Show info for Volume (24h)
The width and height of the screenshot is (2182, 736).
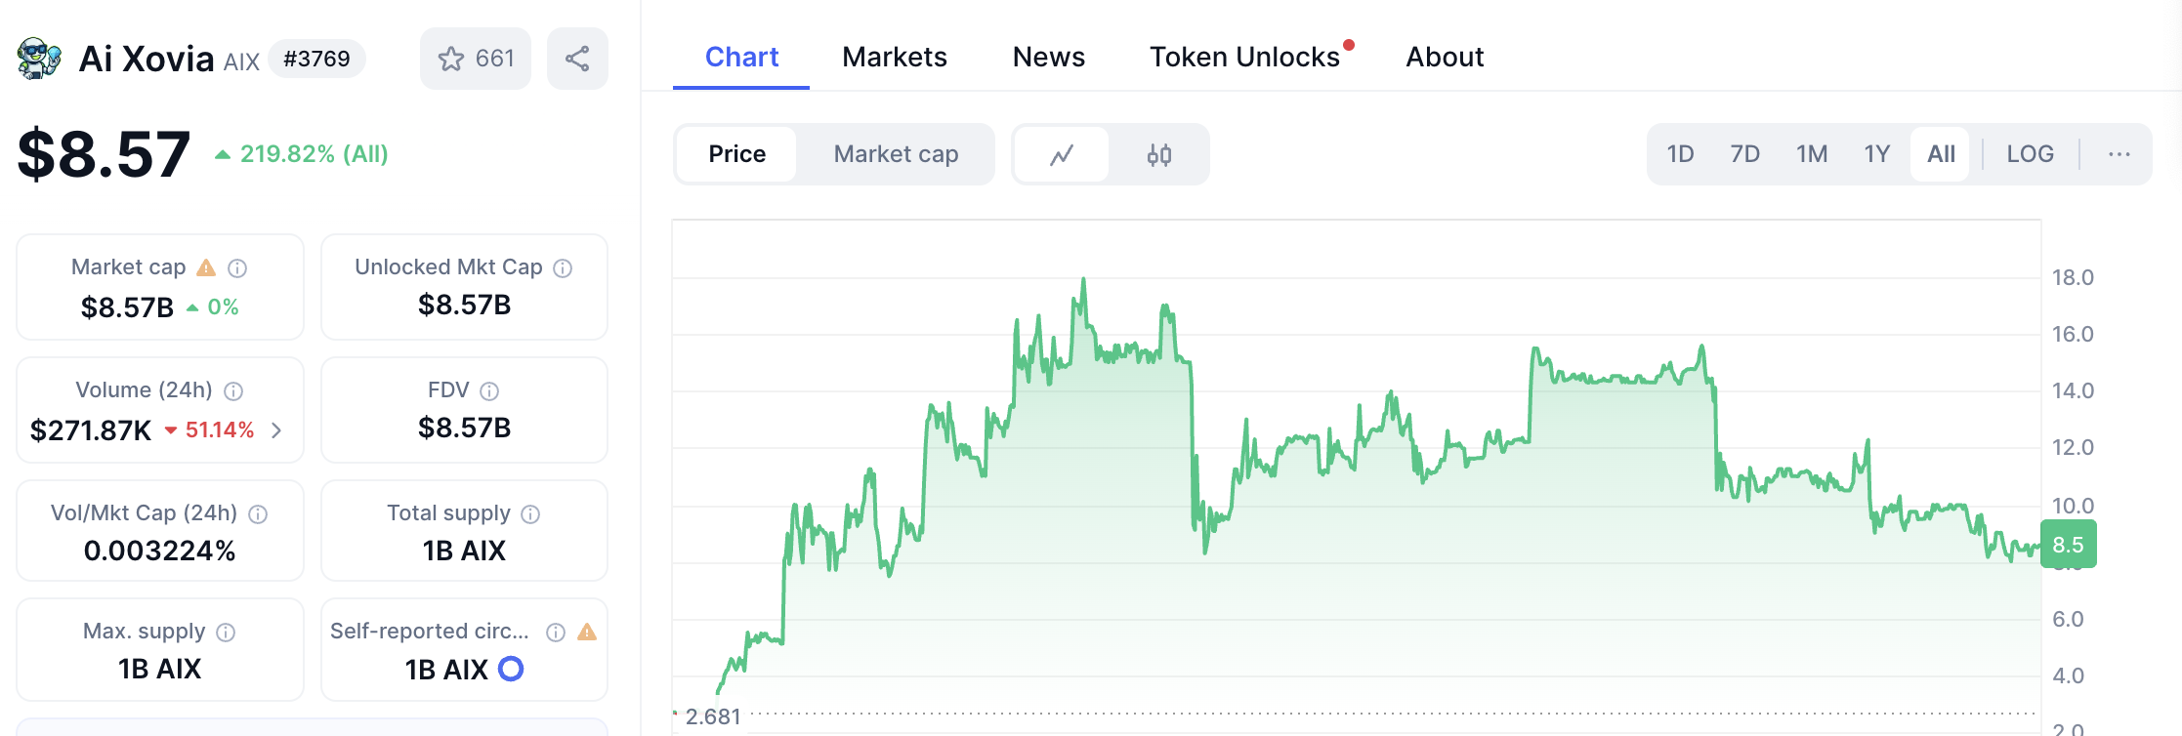tap(233, 390)
